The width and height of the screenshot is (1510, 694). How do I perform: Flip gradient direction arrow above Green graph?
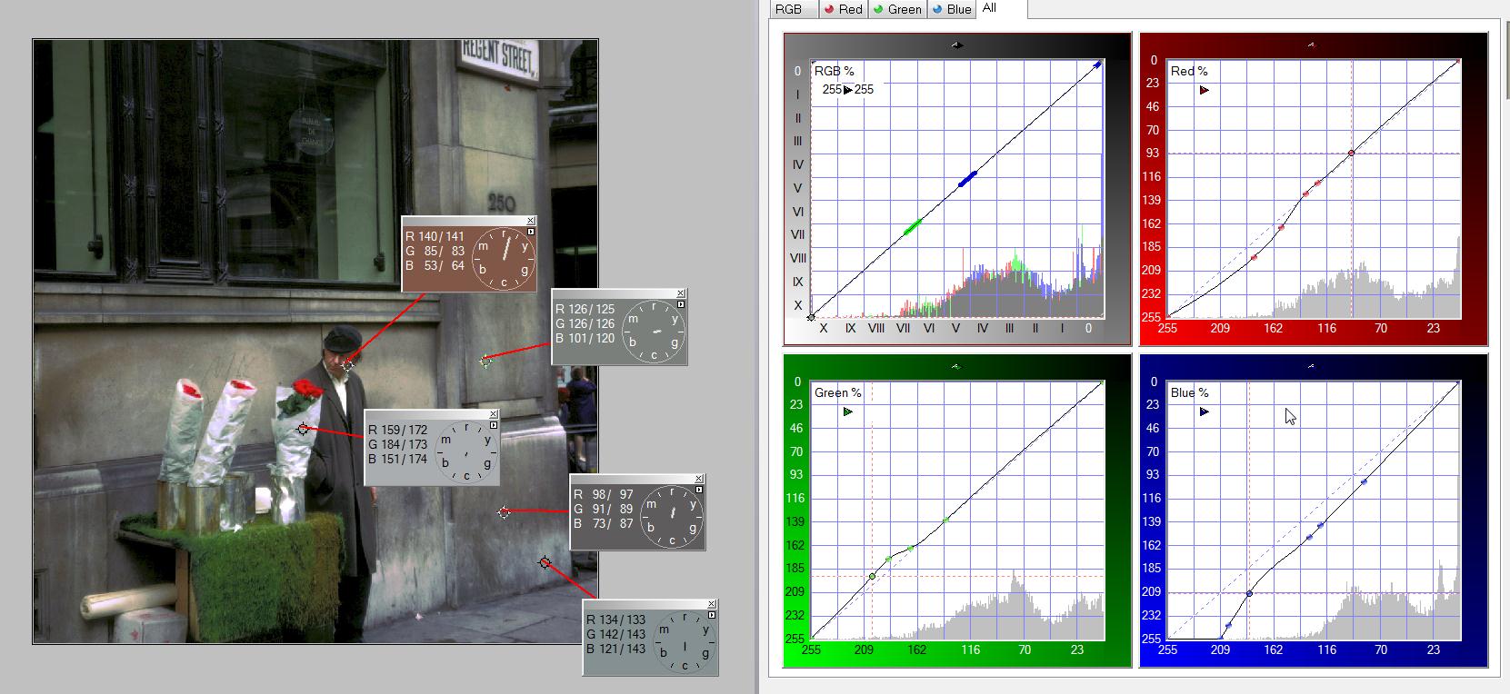coord(955,367)
